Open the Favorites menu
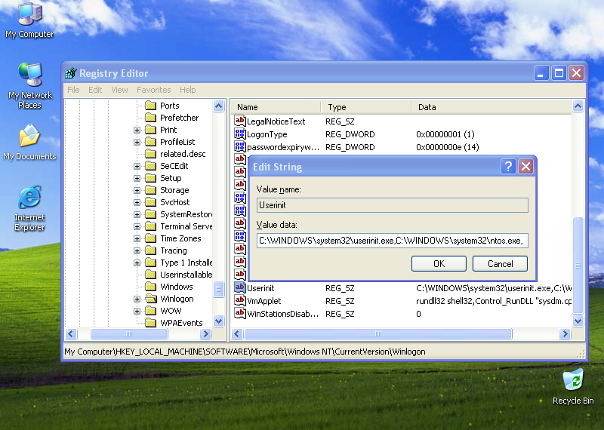This screenshot has height=430, width=604. pyautogui.click(x=154, y=90)
